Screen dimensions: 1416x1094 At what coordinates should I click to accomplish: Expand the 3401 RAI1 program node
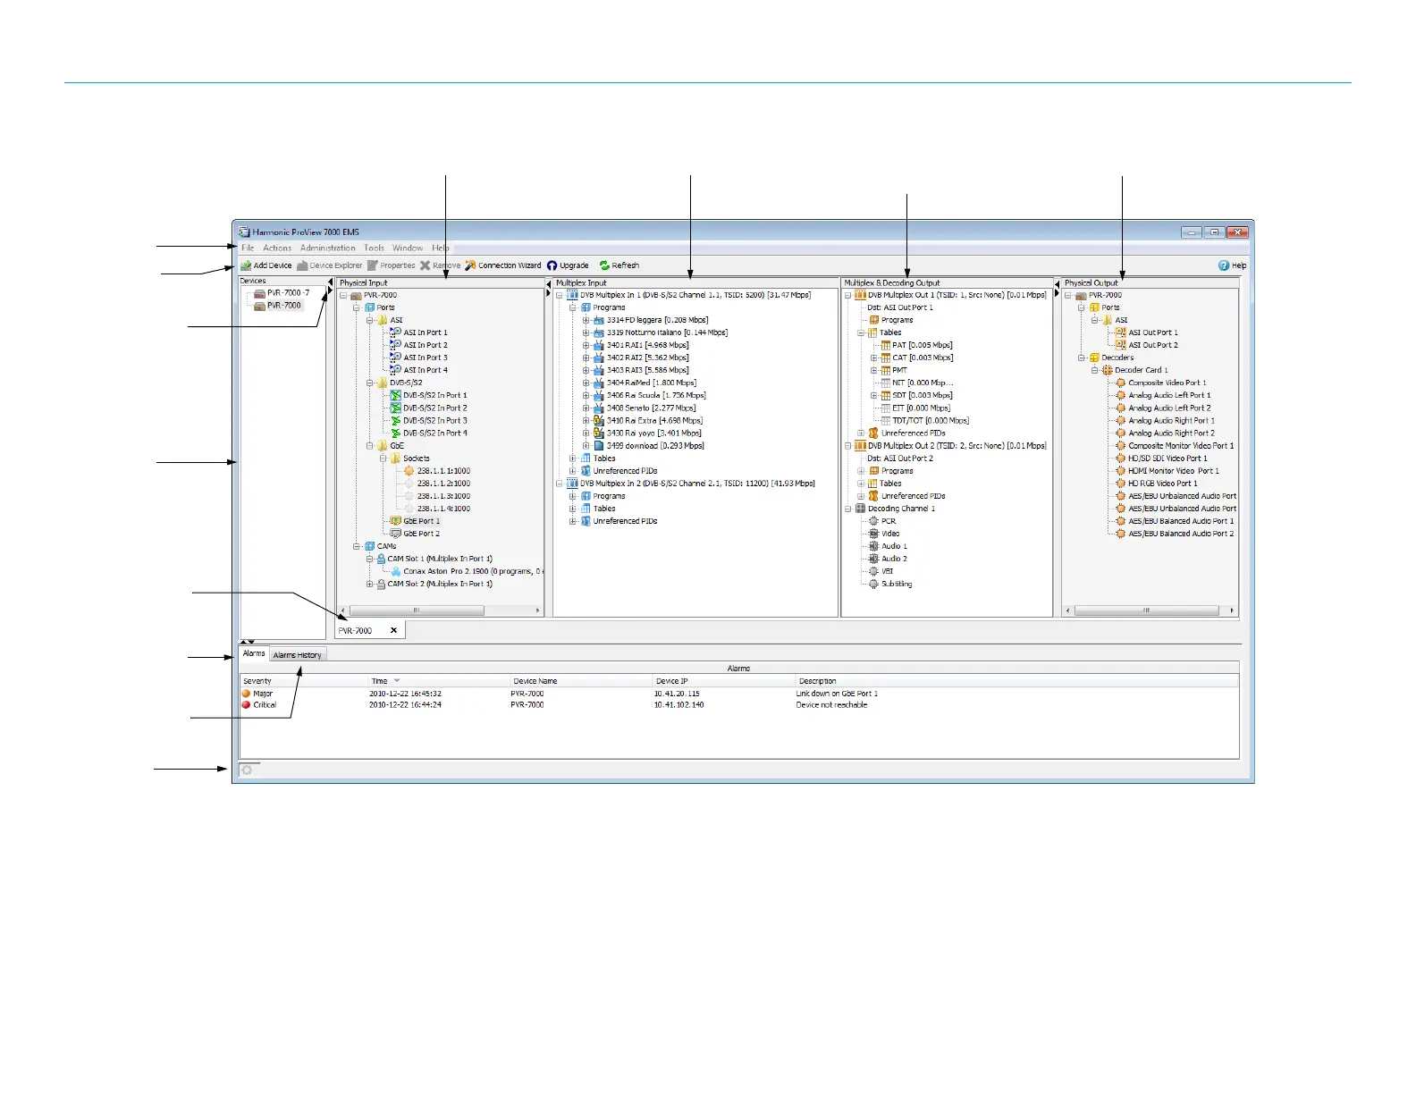click(586, 345)
